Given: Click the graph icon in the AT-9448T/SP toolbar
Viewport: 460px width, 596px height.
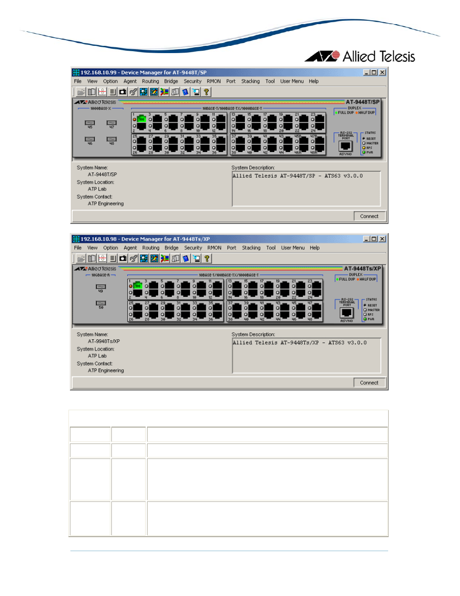Looking at the screenshot, I should pyautogui.click(x=102, y=92).
